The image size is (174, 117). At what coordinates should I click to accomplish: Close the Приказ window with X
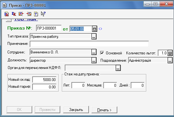(166, 4)
